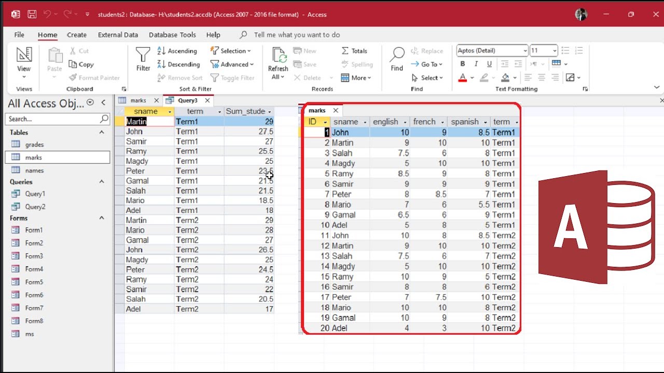
Task: Click the Font Color red swatch button
Action: tap(463, 78)
